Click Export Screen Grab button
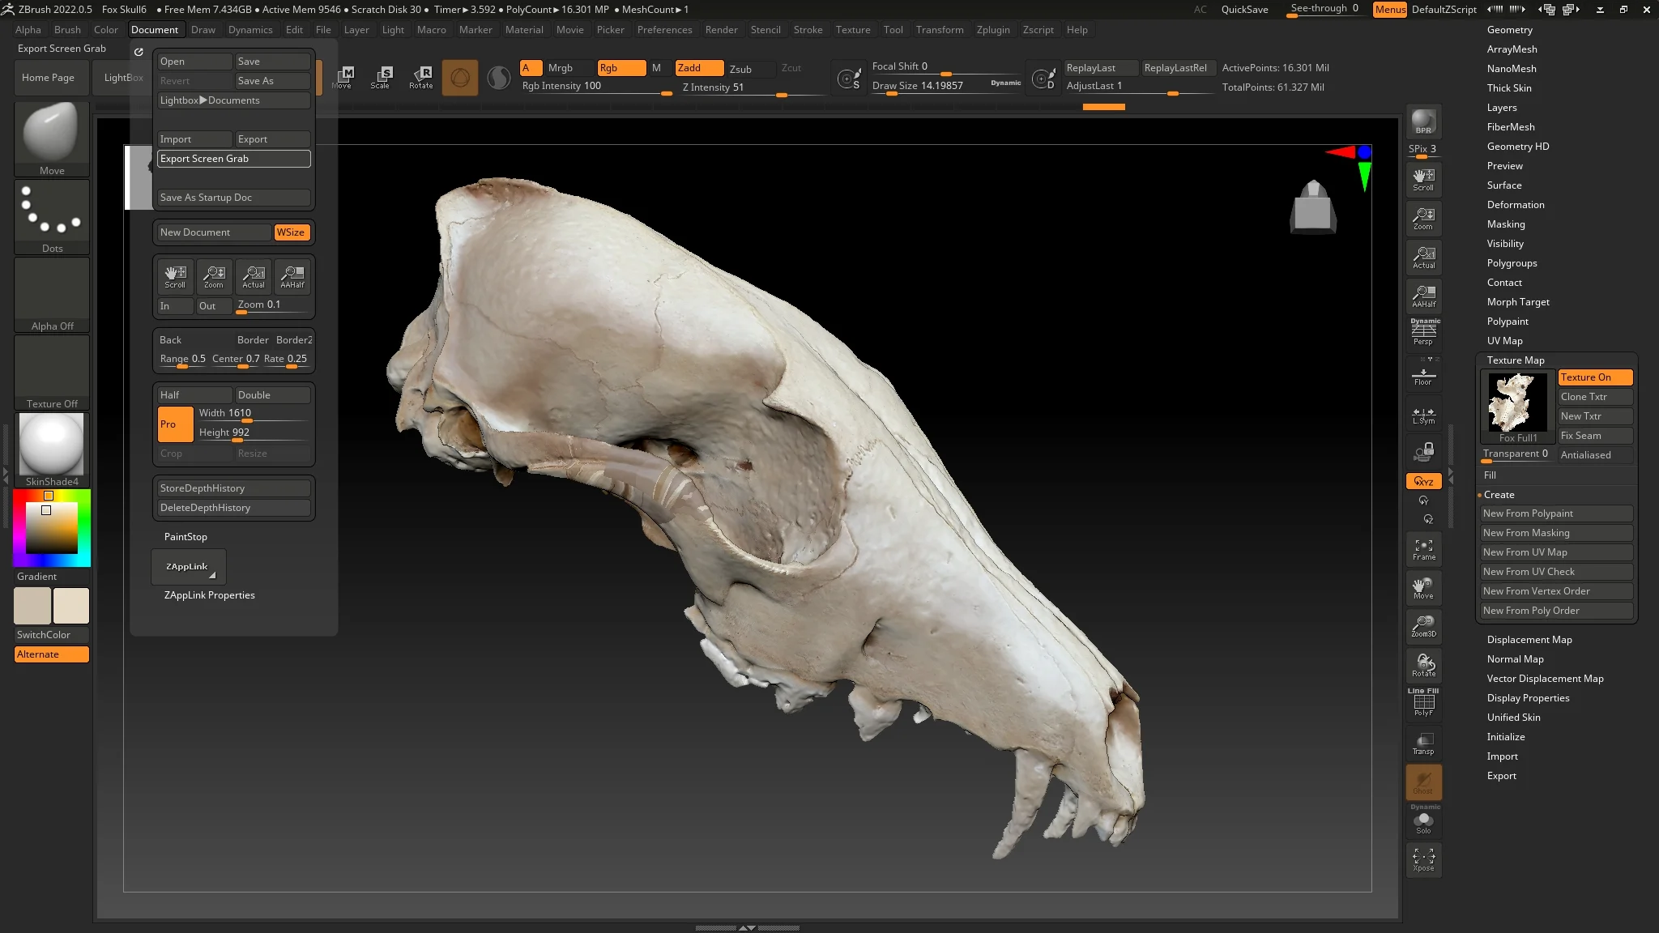 point(233,159)
